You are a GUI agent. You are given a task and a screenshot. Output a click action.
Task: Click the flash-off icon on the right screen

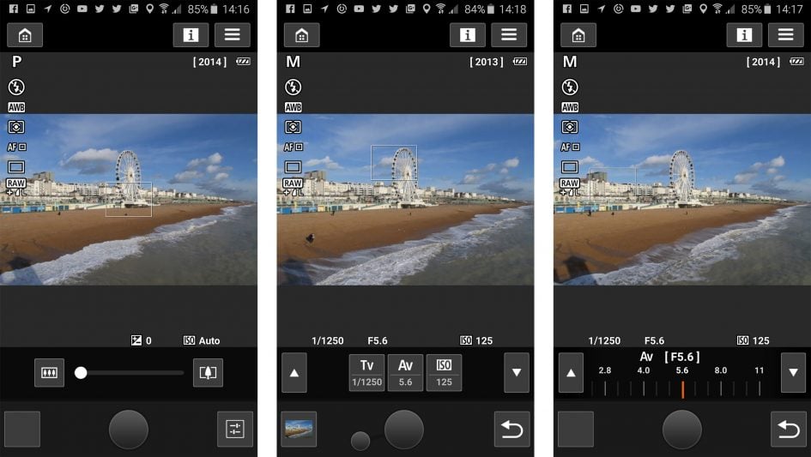point(570,87)
